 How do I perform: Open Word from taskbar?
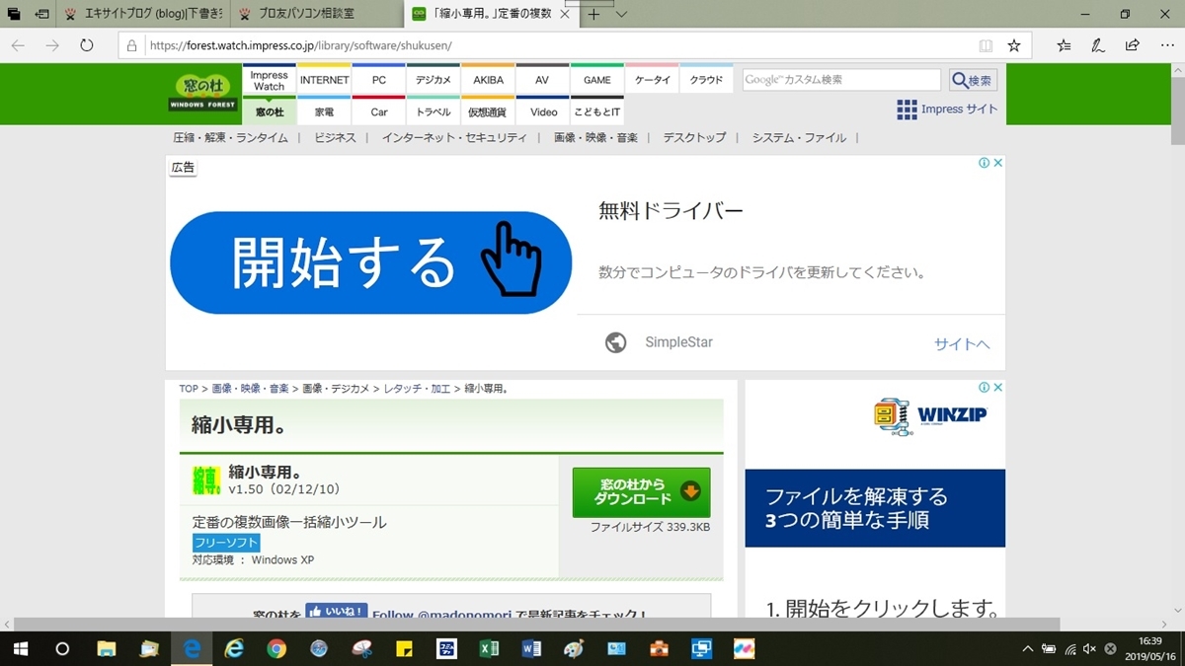[531, 648]
